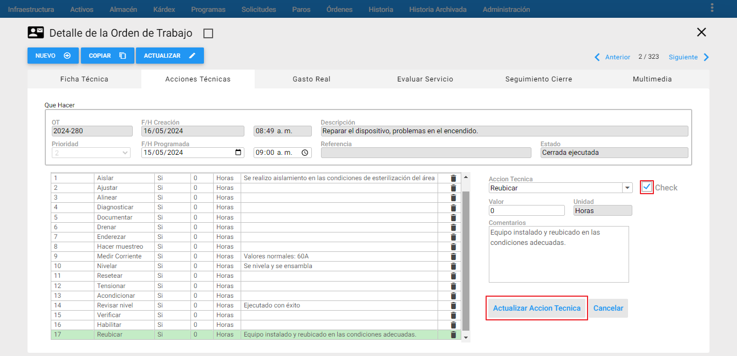Click the 'Ejecutado con éxito' cell
The image size is (737, 356).
339,305
